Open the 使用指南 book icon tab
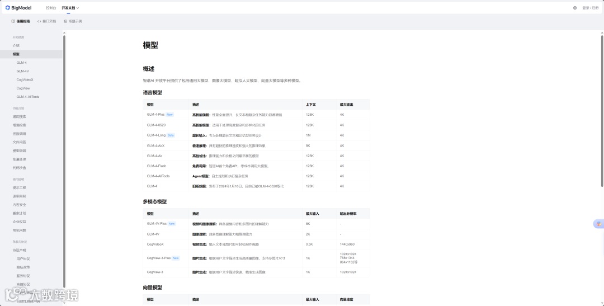 (13, 21)
